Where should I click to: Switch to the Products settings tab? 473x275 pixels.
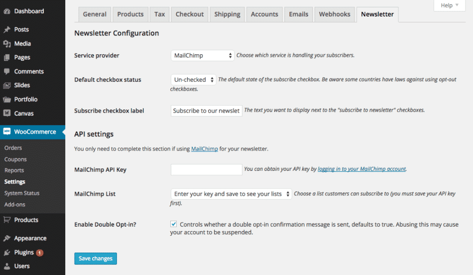(x=130, y=14)
